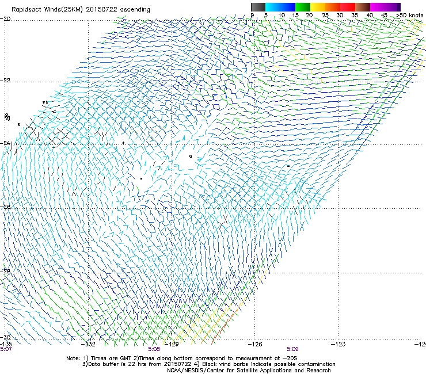Click the '-26' latitude axis label
Image resolution: width=426 pixels, height=374 pixels.
pyautogui.click(x=5, y=207)
